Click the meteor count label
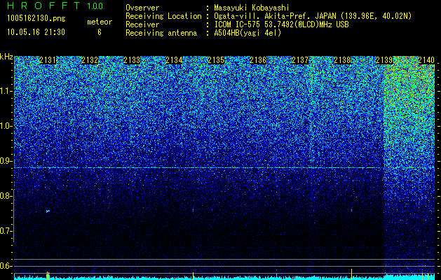 pyautogui.click(x=100, y=22)
